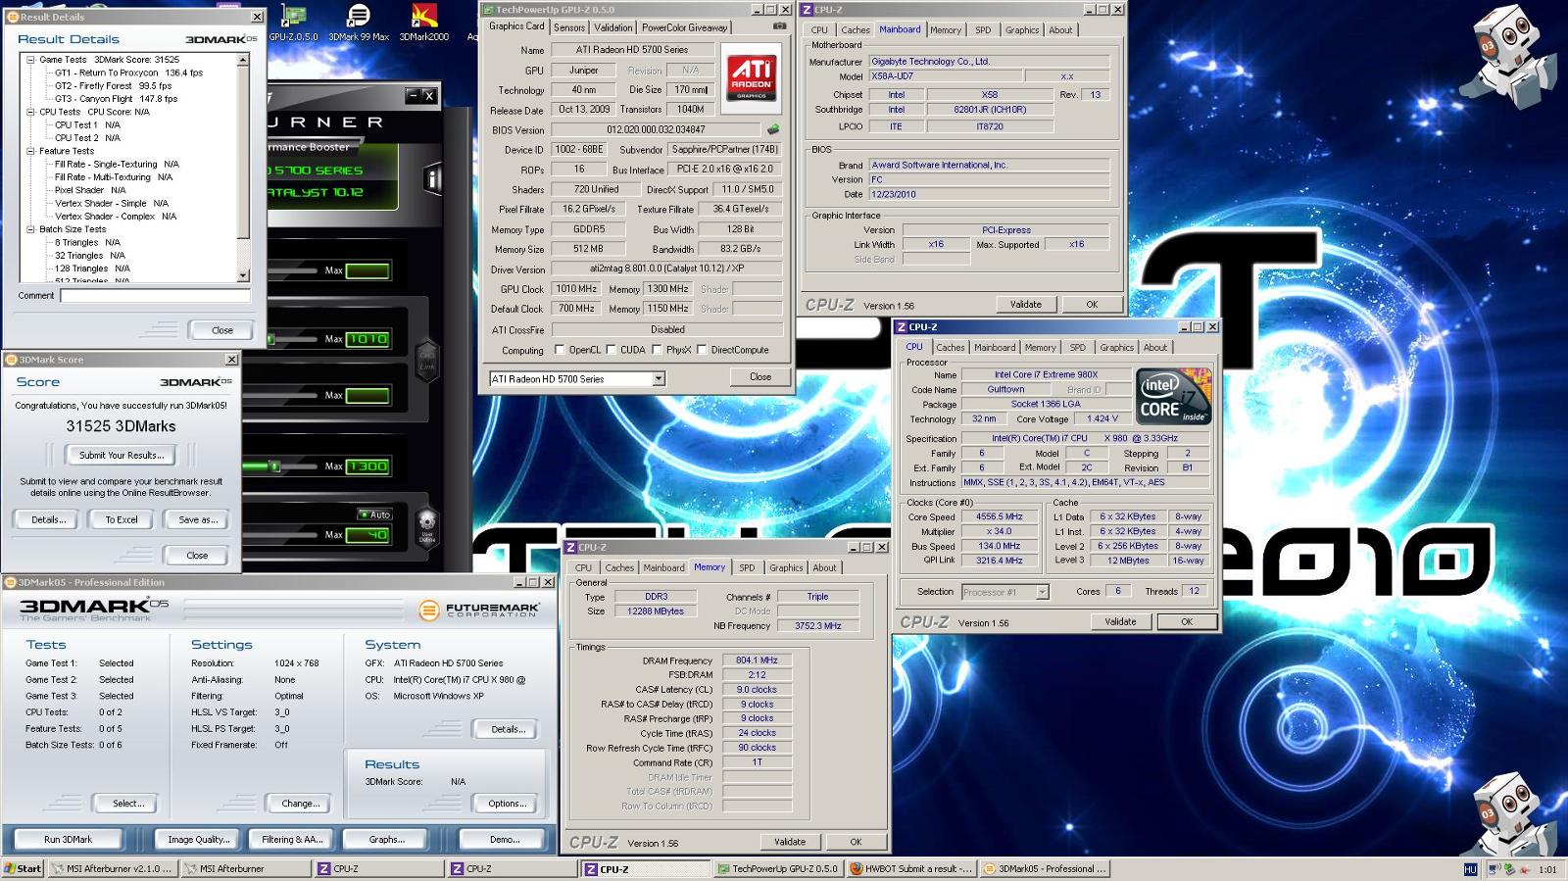Click the BIOS save chip icon in GPU-Z
This screenshot has height=881, width=1568.
click(x=773, y=129)
